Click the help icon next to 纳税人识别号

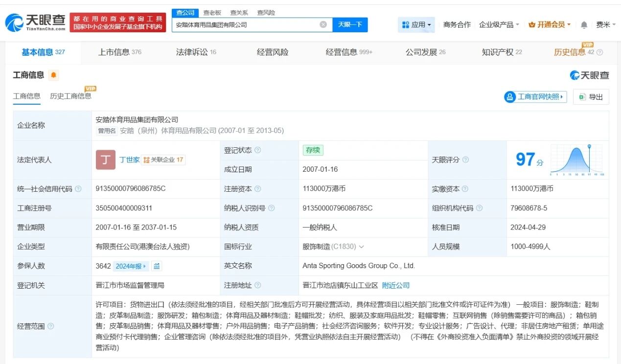pos(272,208)
